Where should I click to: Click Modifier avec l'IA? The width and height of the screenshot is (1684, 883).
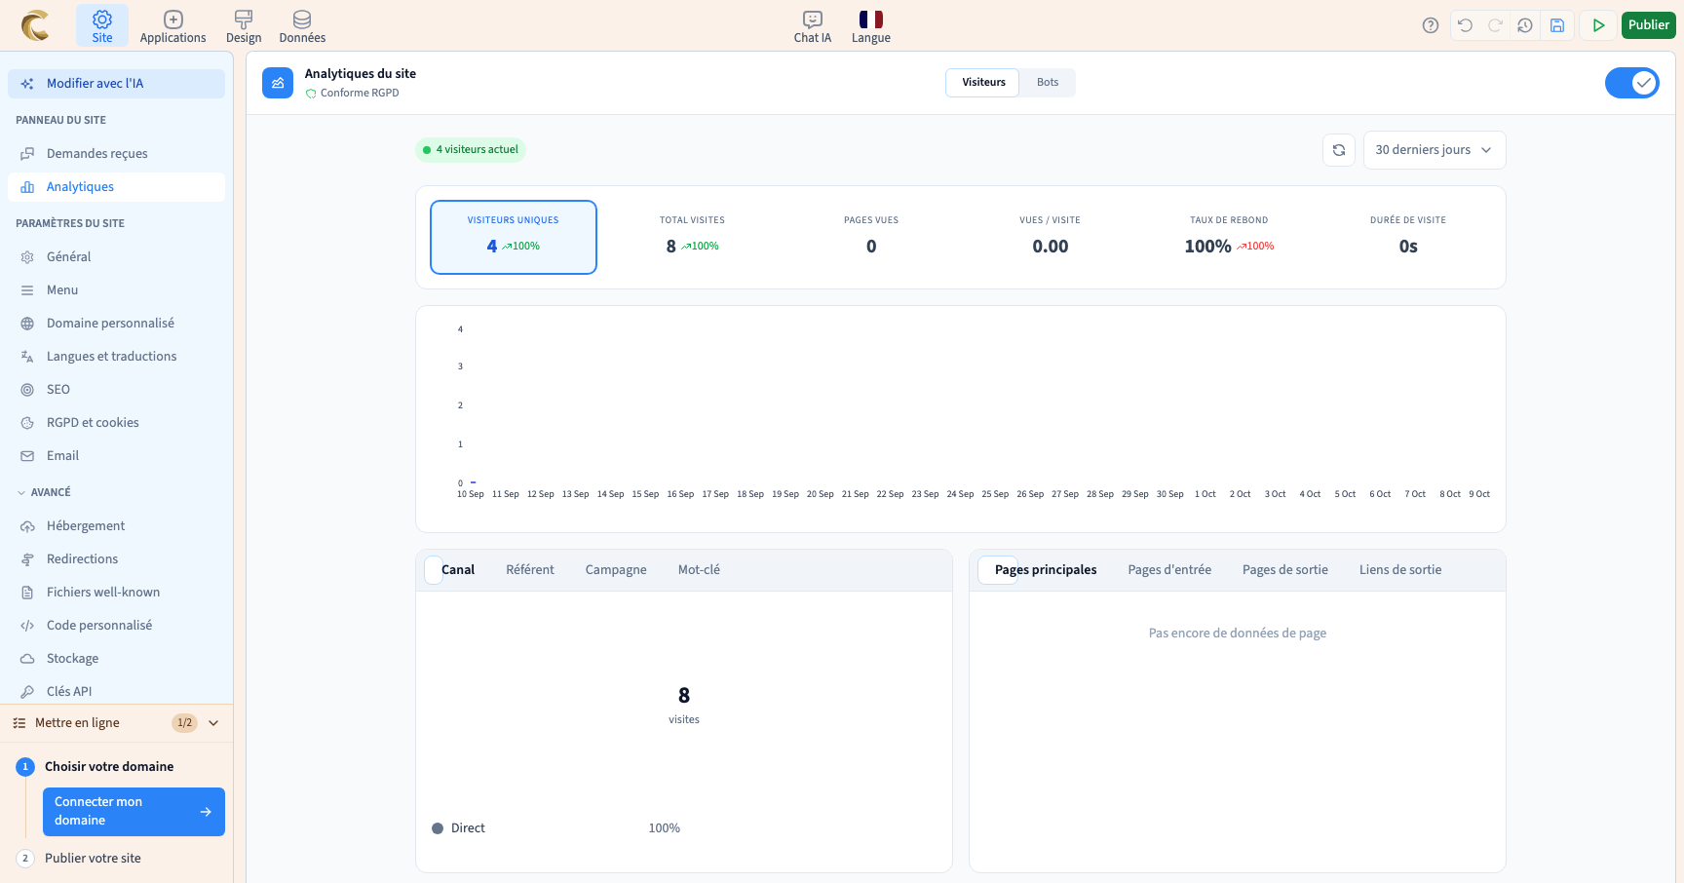pos(116,84)
